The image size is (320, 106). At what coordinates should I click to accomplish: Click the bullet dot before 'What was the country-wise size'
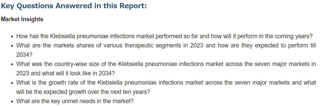12,64
